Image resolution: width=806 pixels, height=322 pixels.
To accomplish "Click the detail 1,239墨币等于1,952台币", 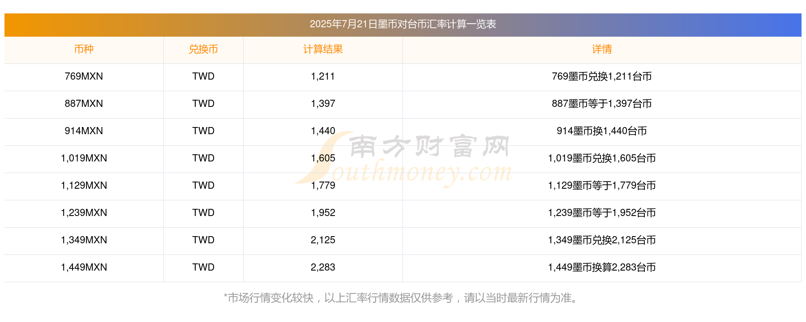I will coord(602,213).
